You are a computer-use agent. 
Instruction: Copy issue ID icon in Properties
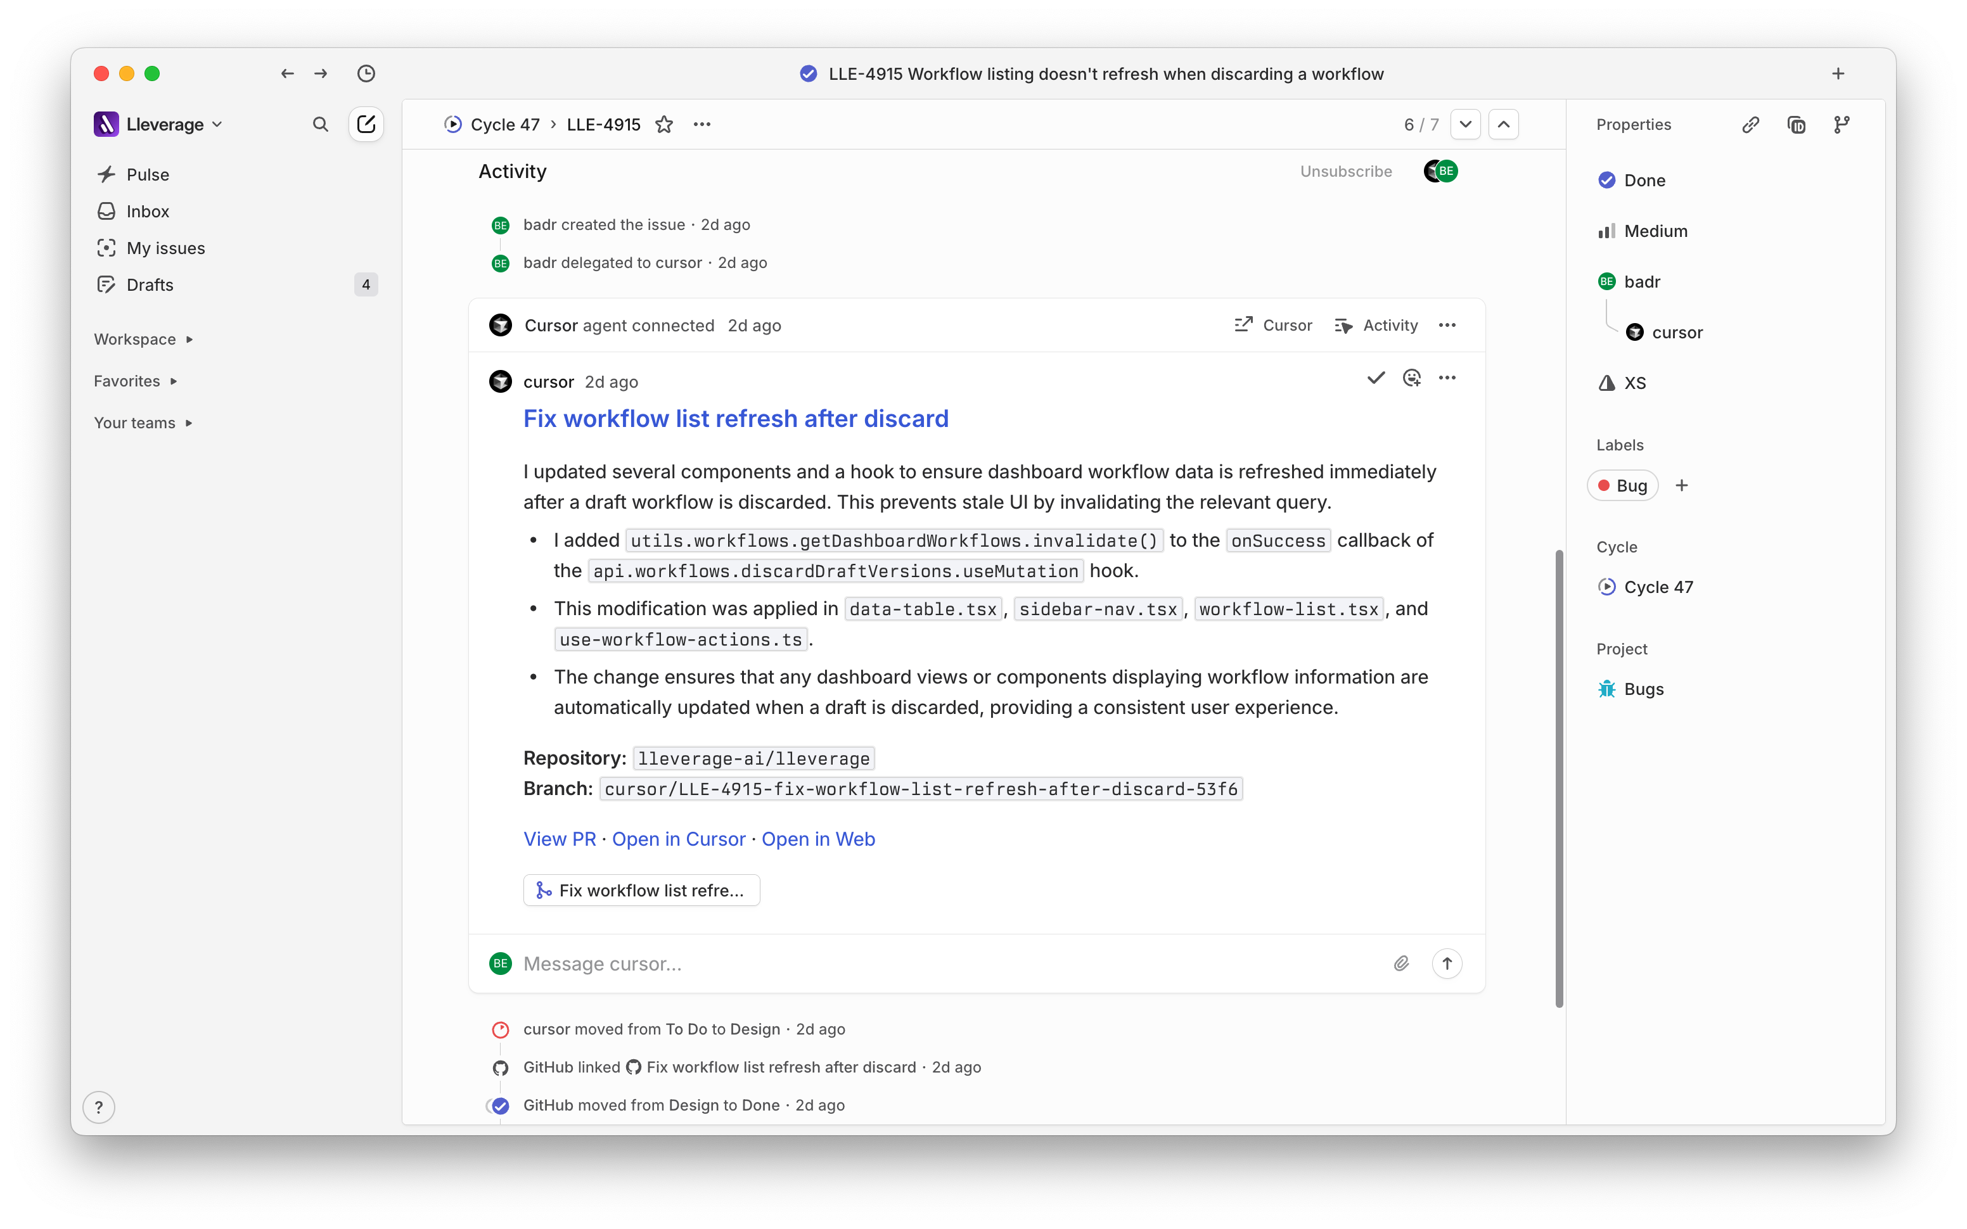click(x=1797, y=124)
